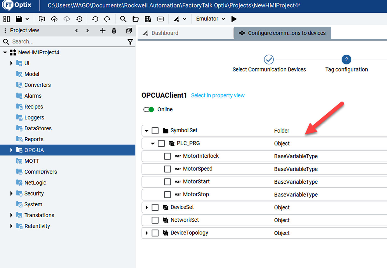
Task: Check the Symbol Set folder checkbox
Action: tap(155, 130)
